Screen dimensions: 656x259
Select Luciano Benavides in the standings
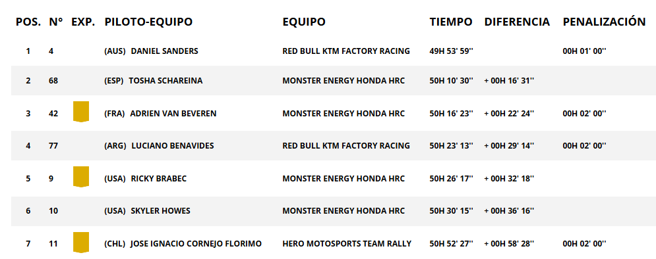(172, 146)
